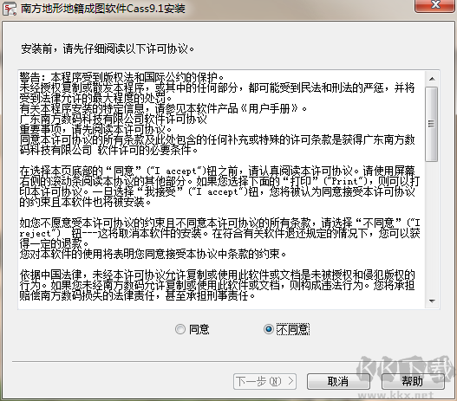Close the Cass9.1 installer window
This screenshot has width=457, height=401.
pyautogui.click(x=435, y=5)
